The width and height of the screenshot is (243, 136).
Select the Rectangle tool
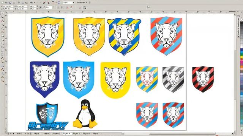coord(2,36)
